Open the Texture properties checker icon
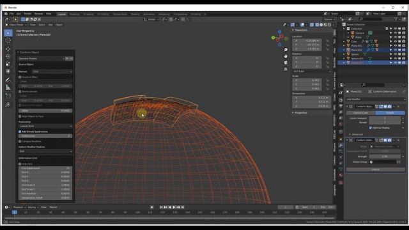The image size is (409, 230). pyautogui.click(x=341, y=183)
